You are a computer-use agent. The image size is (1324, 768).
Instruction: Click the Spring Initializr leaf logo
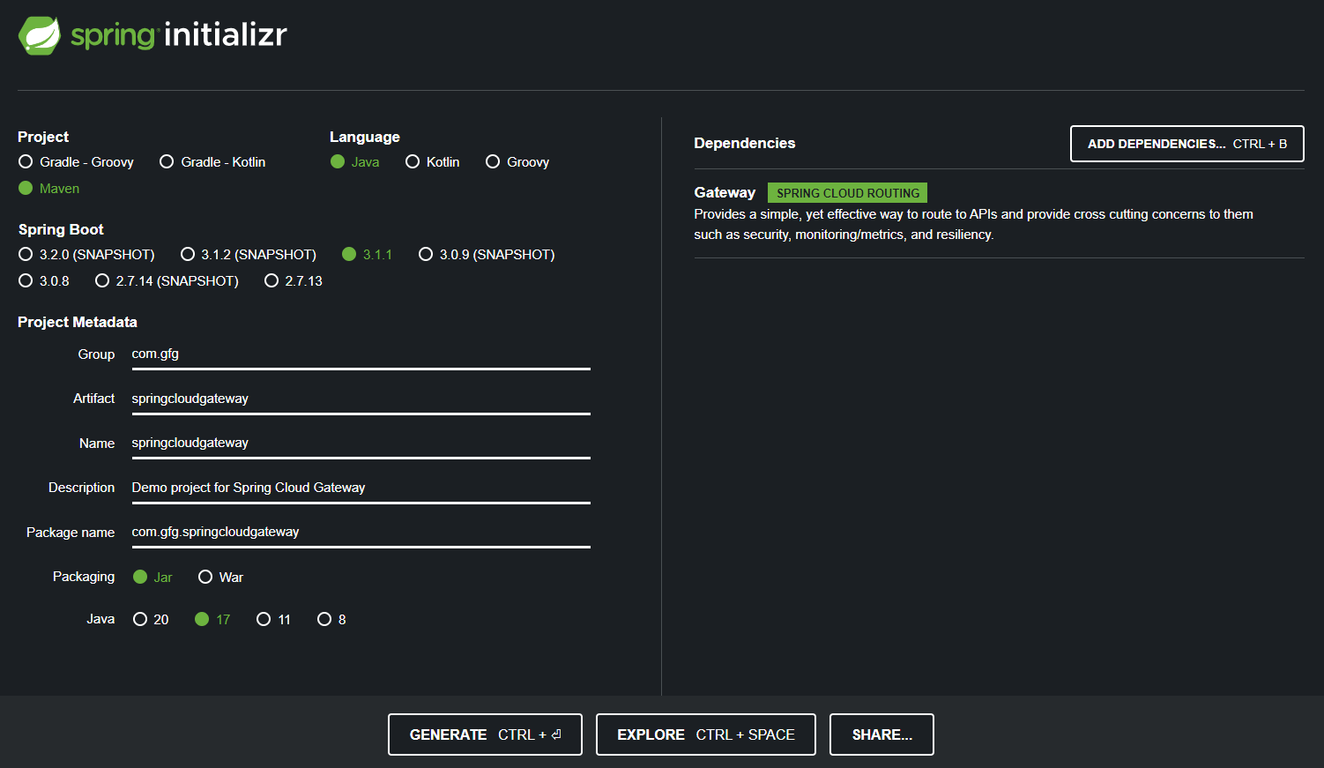click(40, 35)
